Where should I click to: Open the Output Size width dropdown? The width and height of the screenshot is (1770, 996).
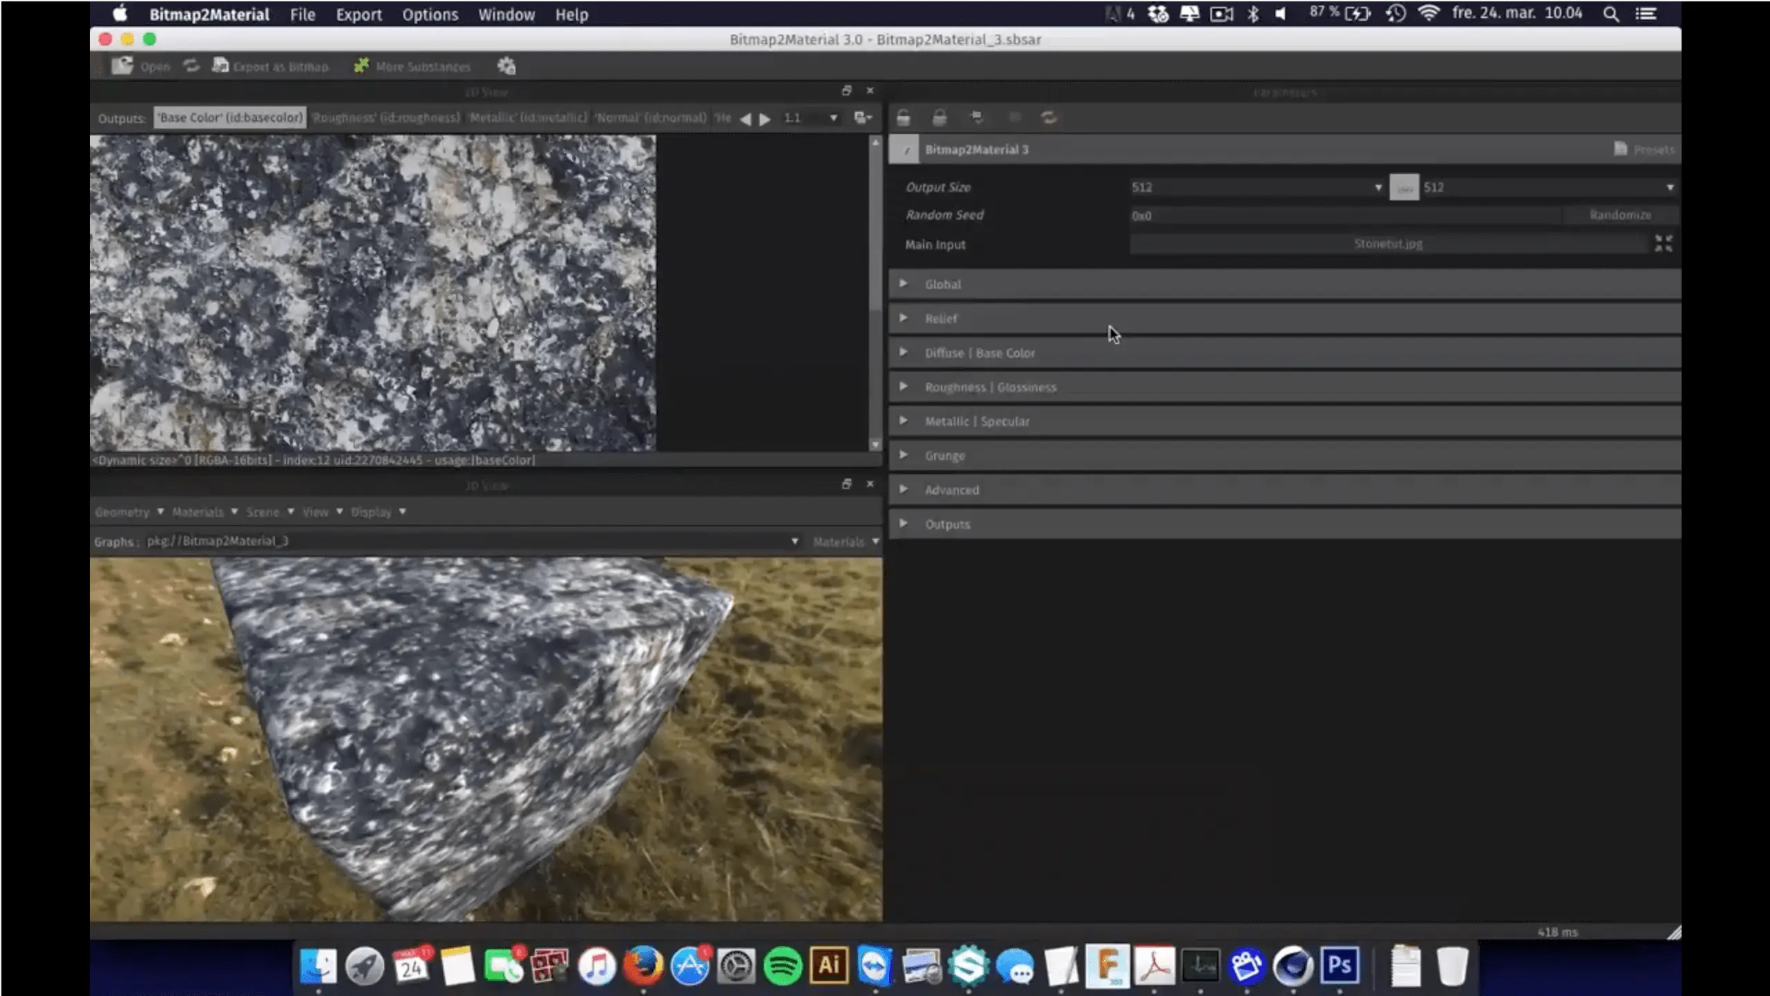1257,187
